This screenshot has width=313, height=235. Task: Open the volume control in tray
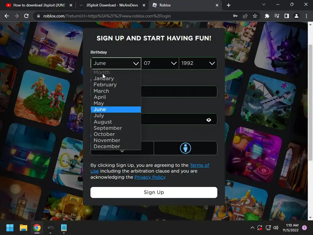pyautogui.click(x=276, y=228)
